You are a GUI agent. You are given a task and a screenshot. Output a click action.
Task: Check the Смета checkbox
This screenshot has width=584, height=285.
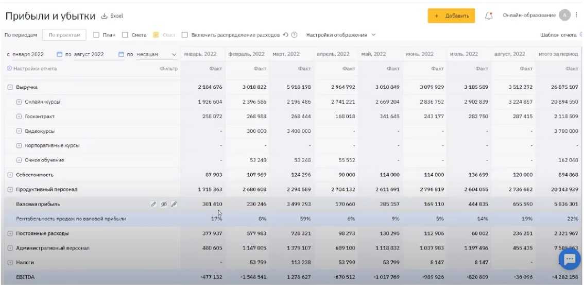tap(125, 35)
